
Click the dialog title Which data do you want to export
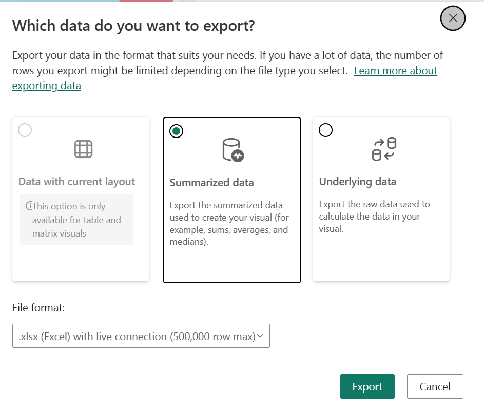(133, 25)
